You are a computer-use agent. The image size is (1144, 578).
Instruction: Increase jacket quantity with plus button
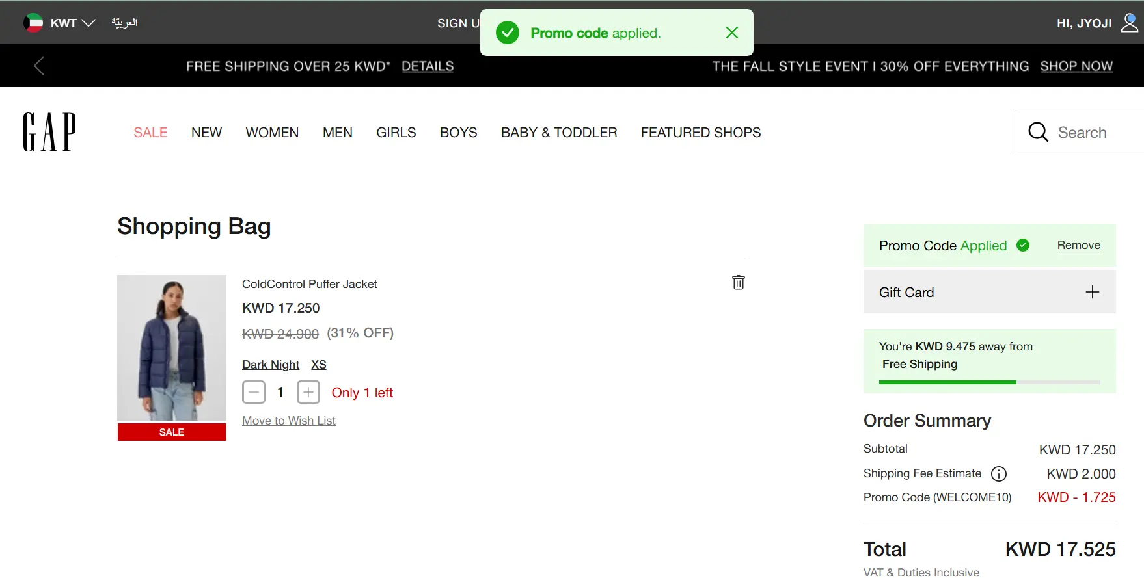(308, 392)
